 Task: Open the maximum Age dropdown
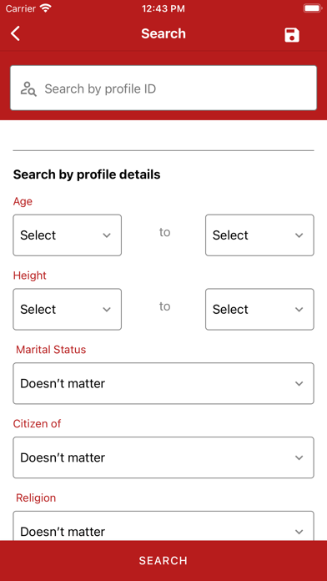pos(259,235)
